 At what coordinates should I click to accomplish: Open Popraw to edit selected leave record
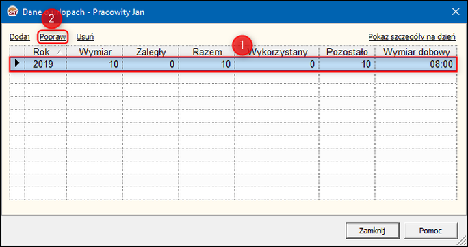53,37
